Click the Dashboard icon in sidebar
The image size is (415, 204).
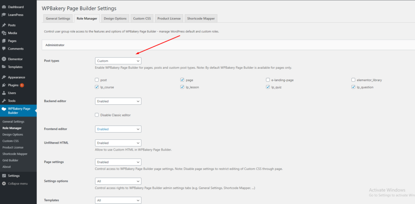4,7
